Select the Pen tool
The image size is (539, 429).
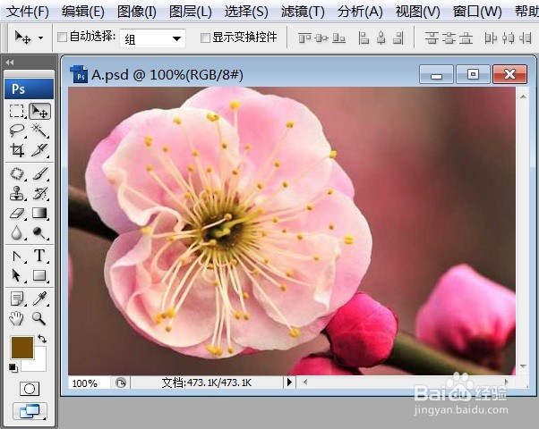[x=17, y=256]
